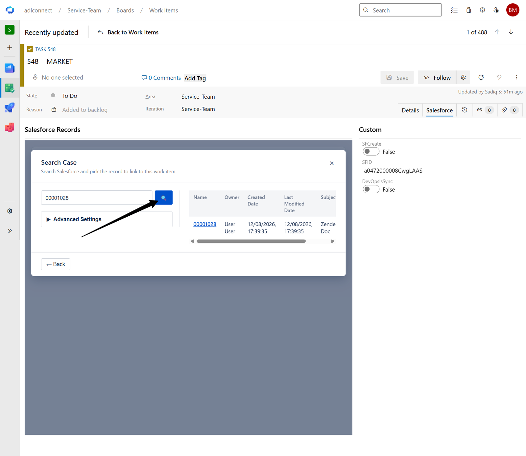
Task: Open adlconnect breadcrumb
Action: [38, 10]
